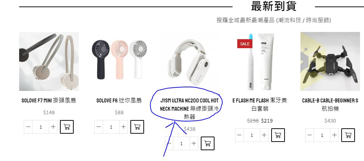Open SOLOVE F7 MINI product title link
This screenshot has width=364, height=161.
tap(49, 101)
